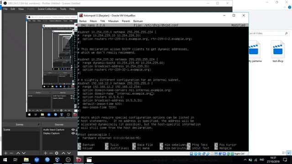This screenshot has height=164, width=292.
Task: Open the VirtualBox Masukan menu
Action: [x=114, y=21]
